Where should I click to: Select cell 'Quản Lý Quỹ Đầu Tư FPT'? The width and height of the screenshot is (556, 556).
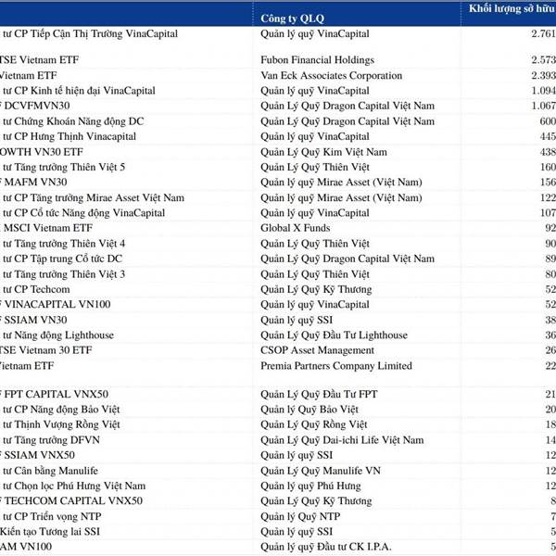[x=319, y=395]
